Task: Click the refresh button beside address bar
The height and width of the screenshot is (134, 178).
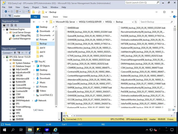Action: click(136, 22)
